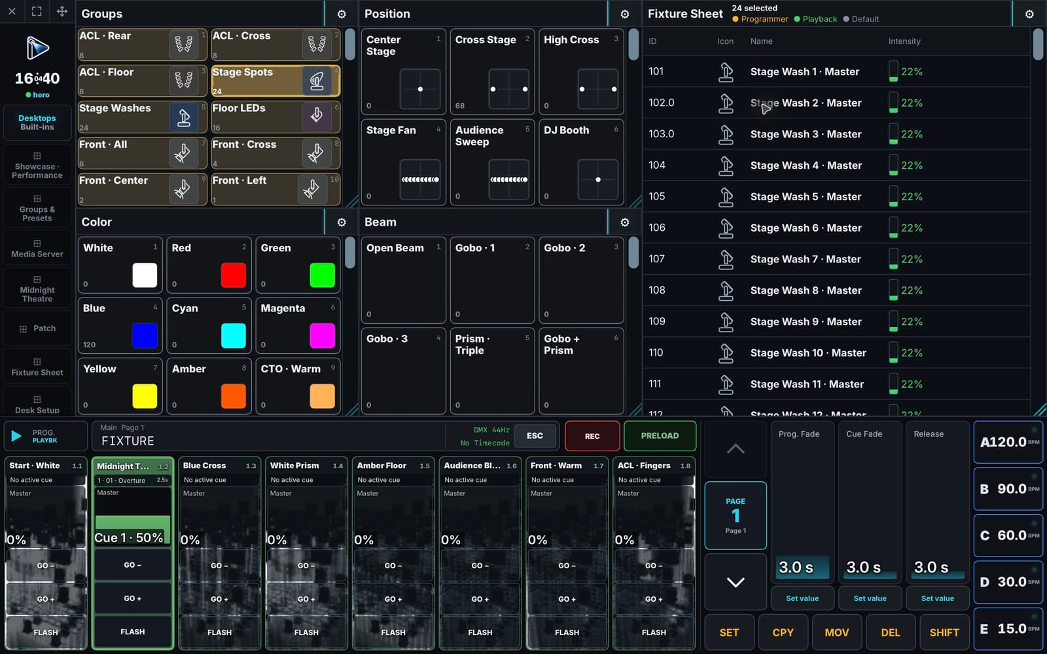Toggle the Default source indicator
This screenshot has height=654, width=1047.
861,19
